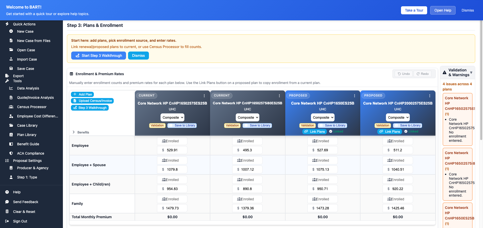The width and height of the screenshot is (483, 228).
Task: Click the Census Processor people icon
Action: (11, 107)
